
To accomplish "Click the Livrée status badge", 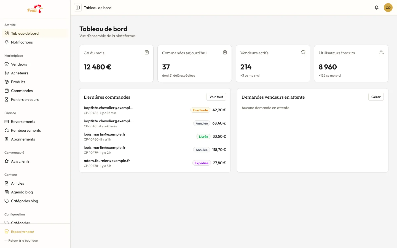I will [203, 136].
